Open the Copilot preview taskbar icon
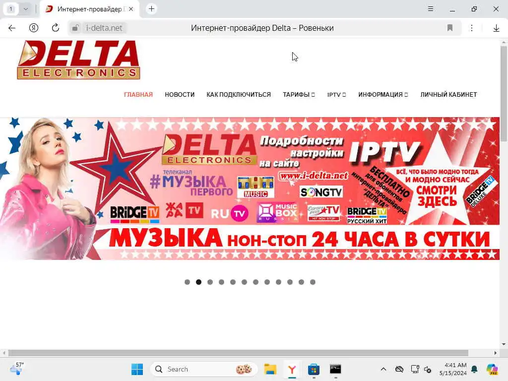 coord(493,369)
